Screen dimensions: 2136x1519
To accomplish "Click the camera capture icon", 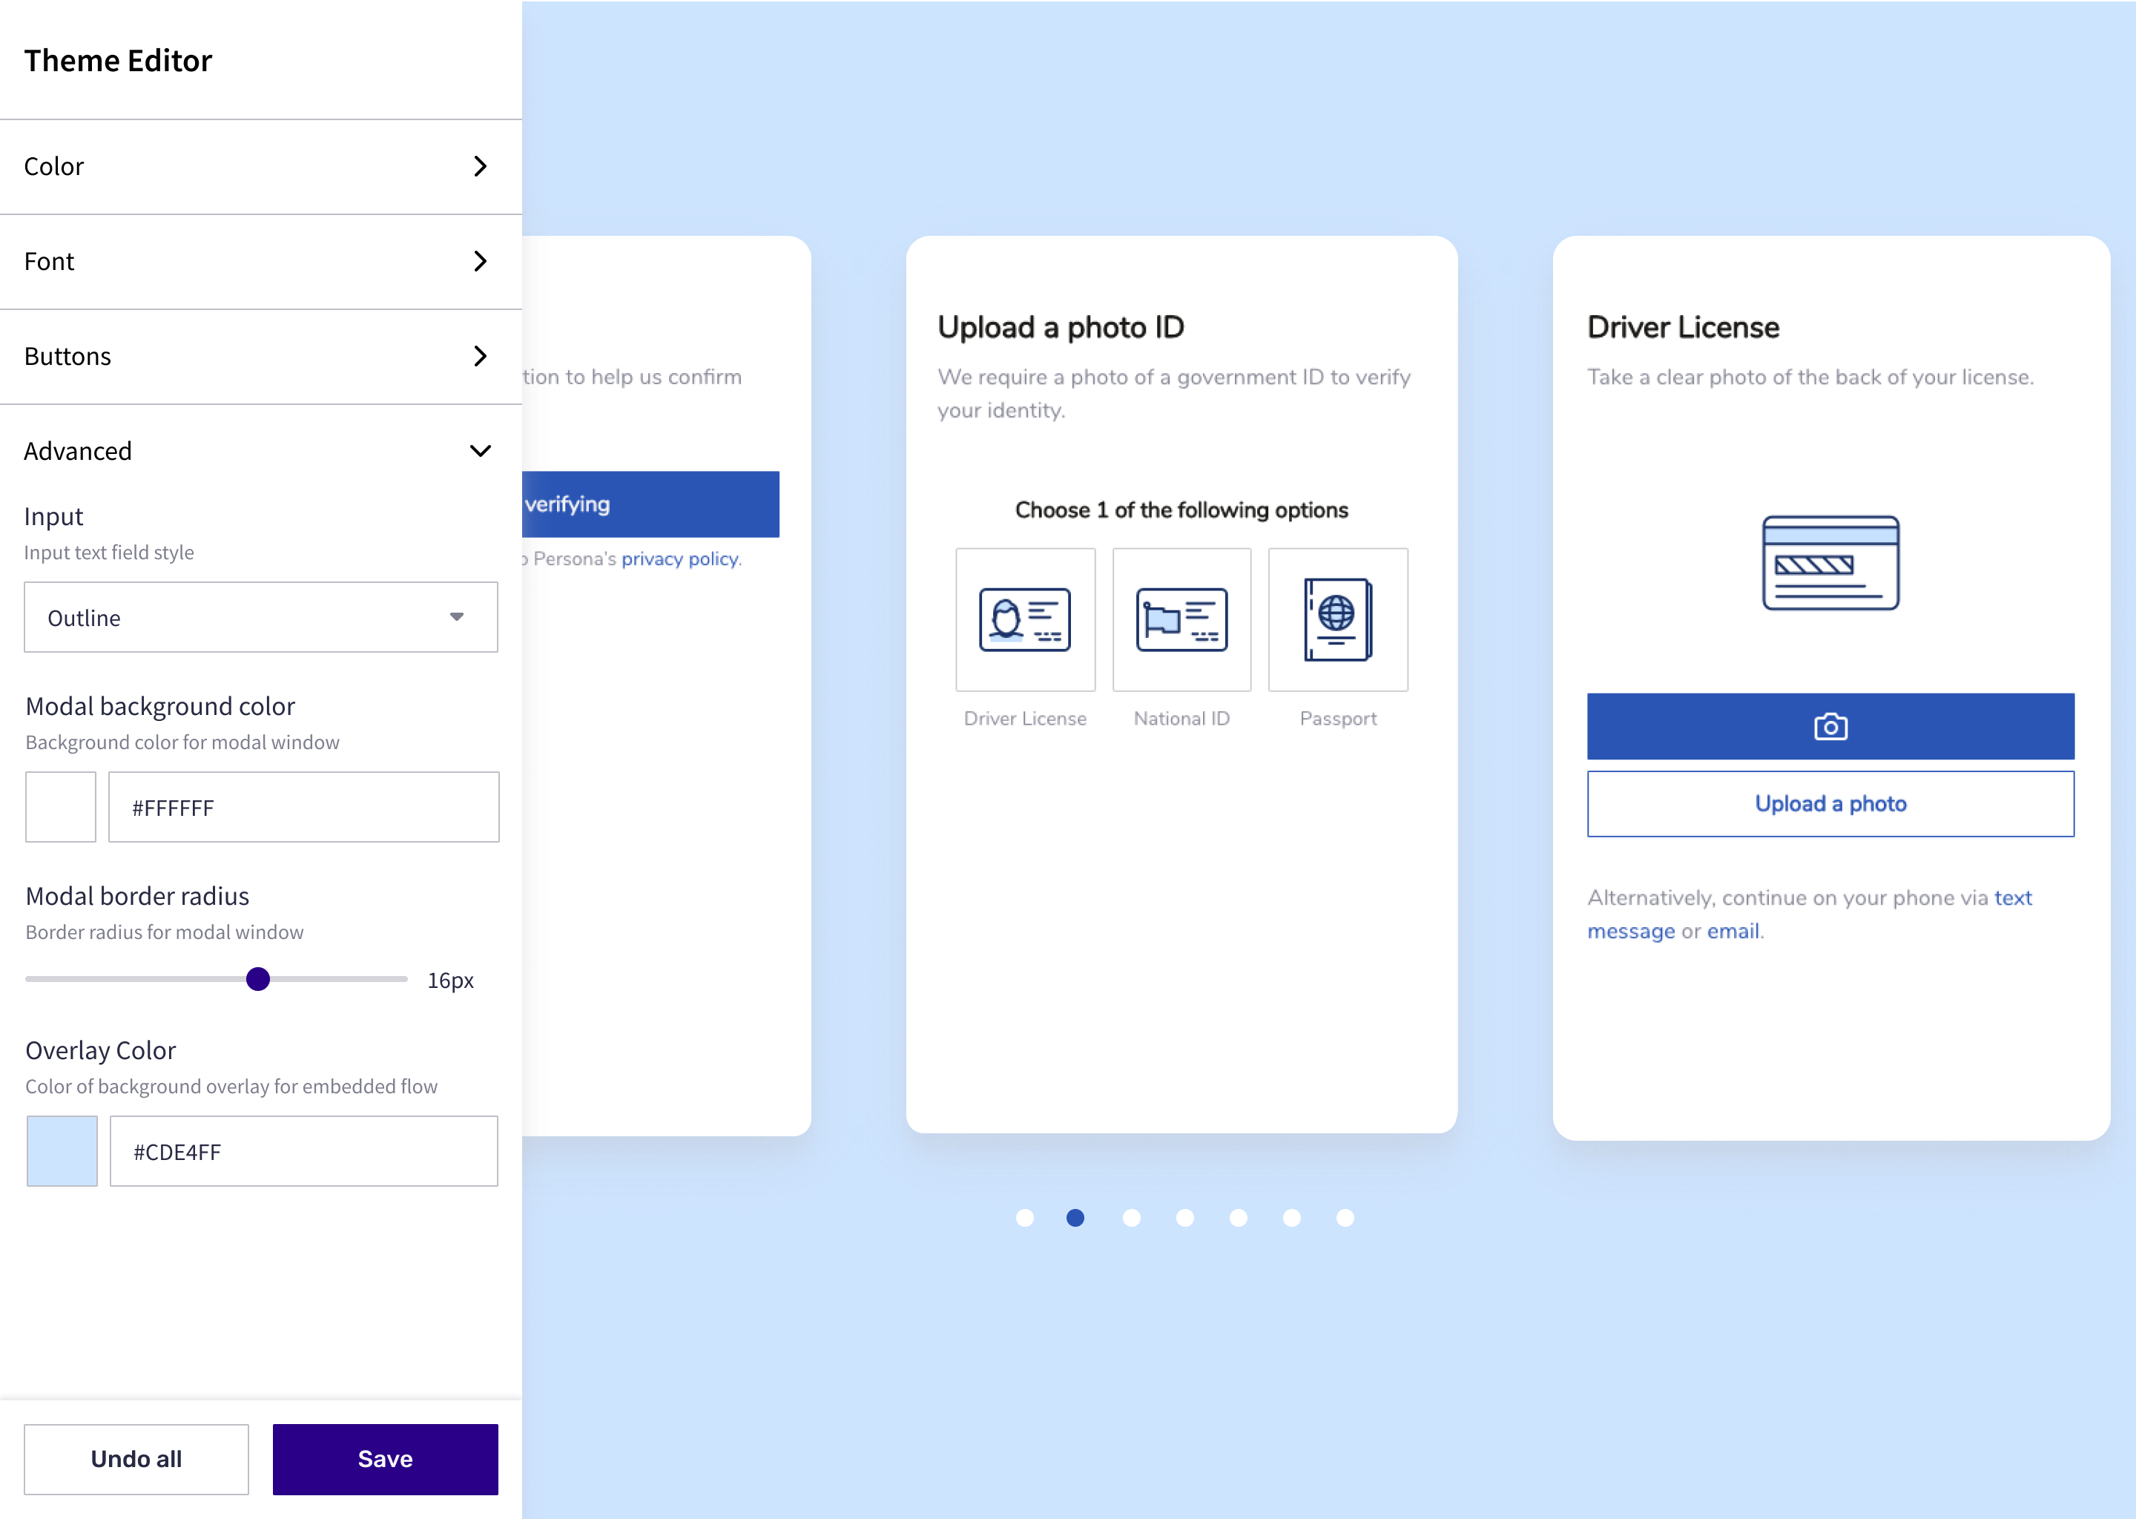I will 1829,726.
